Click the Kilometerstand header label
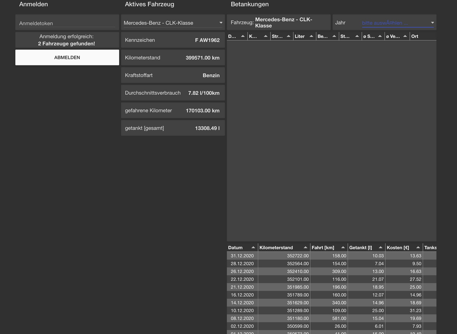This screenshot has height=334, width=457. (276, 248)
